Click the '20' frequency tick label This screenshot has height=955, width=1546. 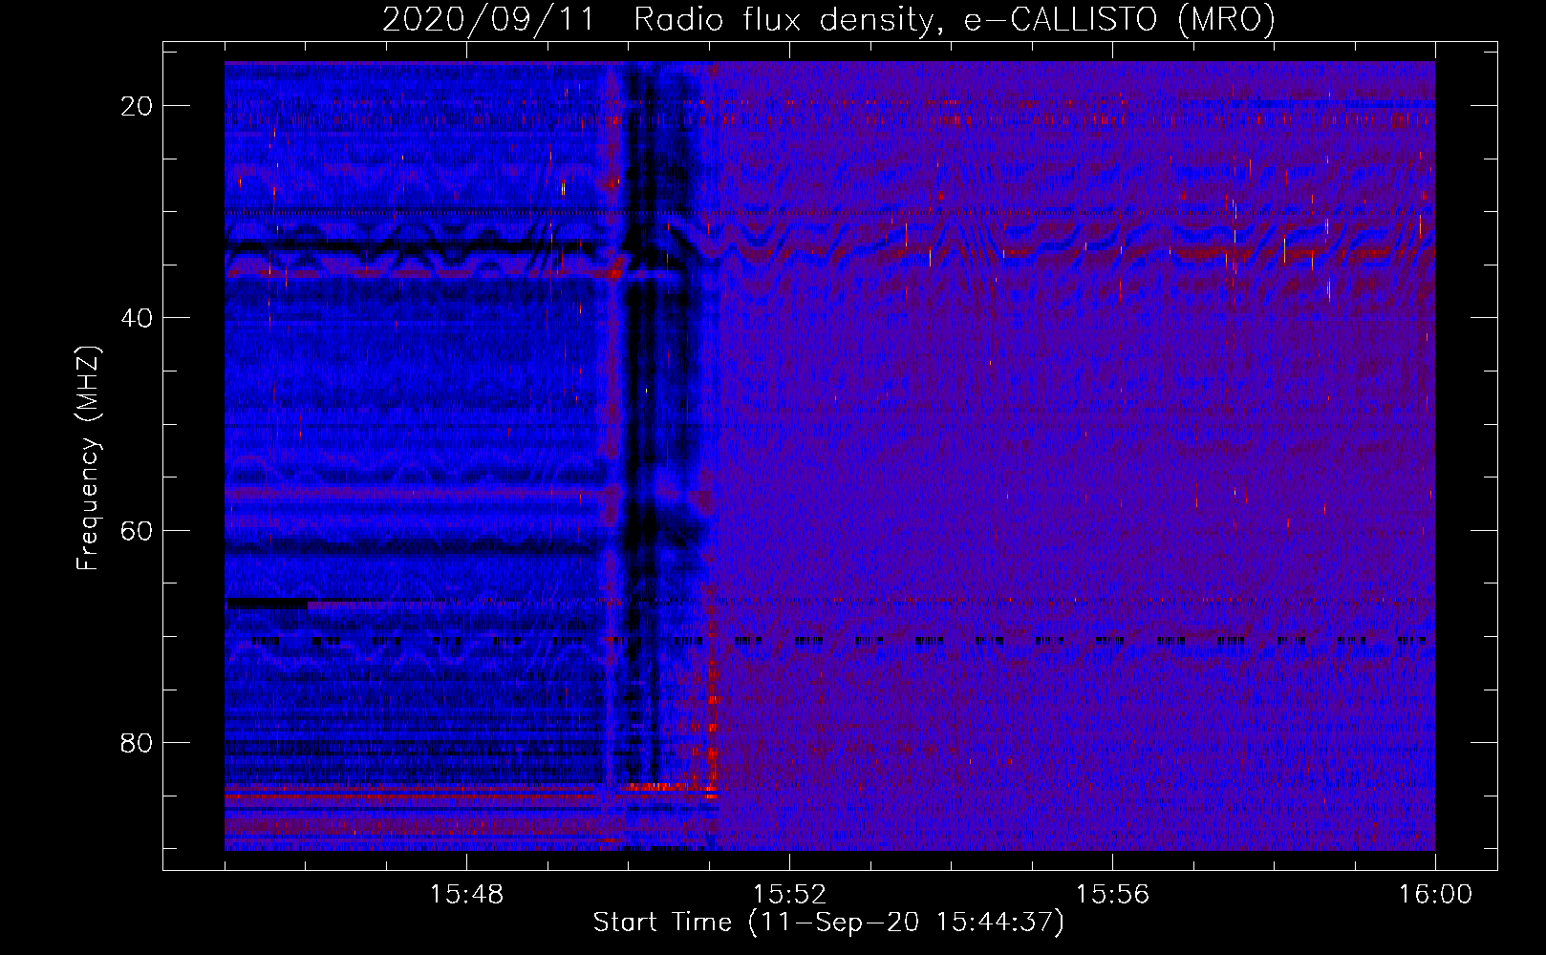click(138, 106)
